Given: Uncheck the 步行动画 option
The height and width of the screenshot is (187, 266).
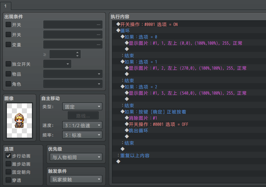Looking at the screenshot, I should [x=8, y=156].
